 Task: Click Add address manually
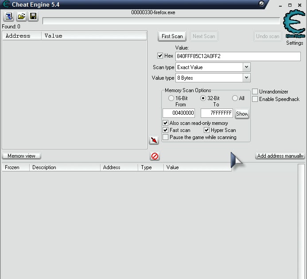[280, 156]
